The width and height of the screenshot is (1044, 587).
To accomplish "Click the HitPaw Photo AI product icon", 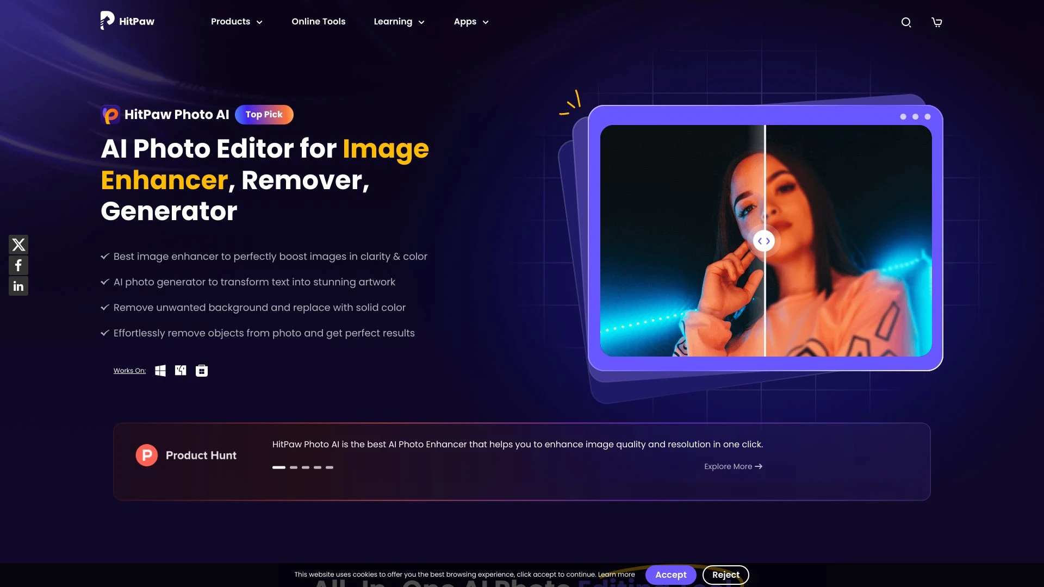I will 110,114.
